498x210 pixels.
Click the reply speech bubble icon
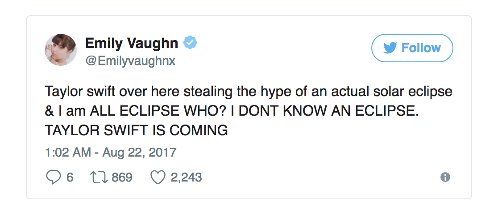click(53, 178)
